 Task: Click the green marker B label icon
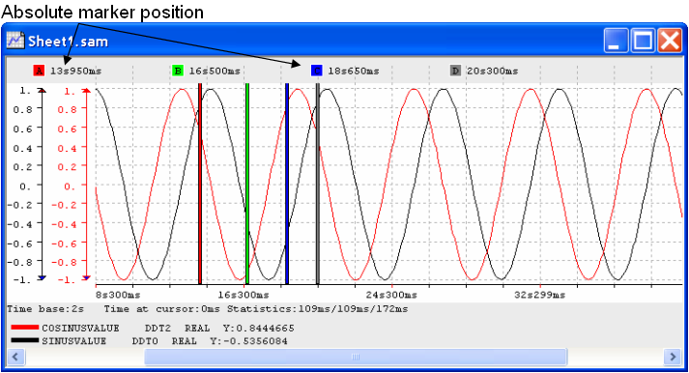tap(178, 71)
